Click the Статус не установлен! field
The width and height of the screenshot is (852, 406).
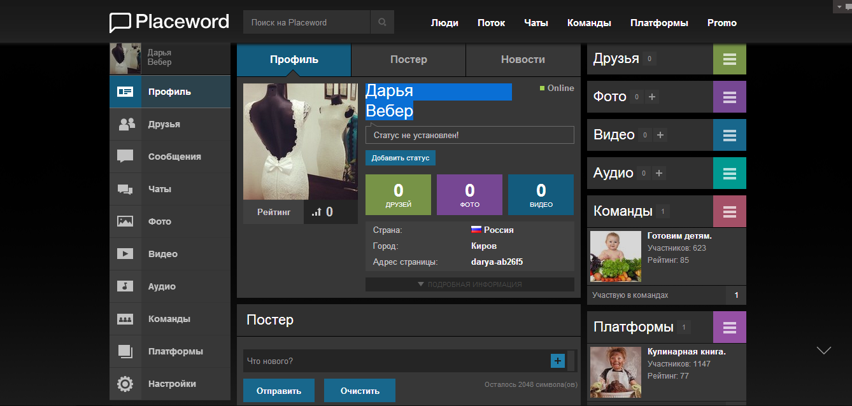click(470, 135)
